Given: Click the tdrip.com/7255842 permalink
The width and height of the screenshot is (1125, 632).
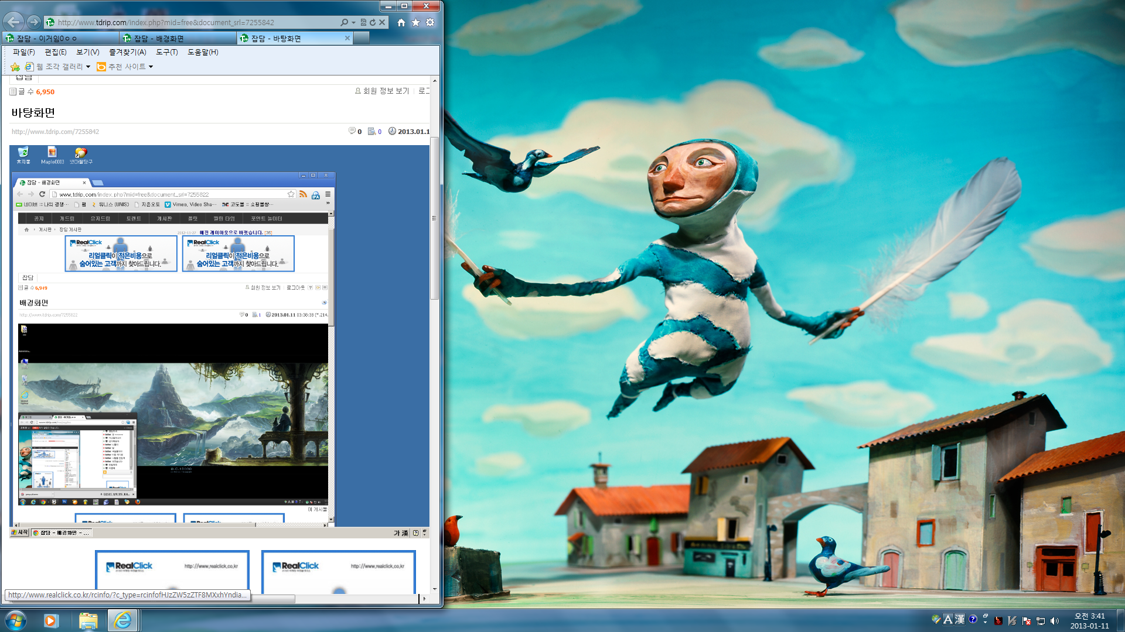Looking at the screenshot, I should point(55,132).
